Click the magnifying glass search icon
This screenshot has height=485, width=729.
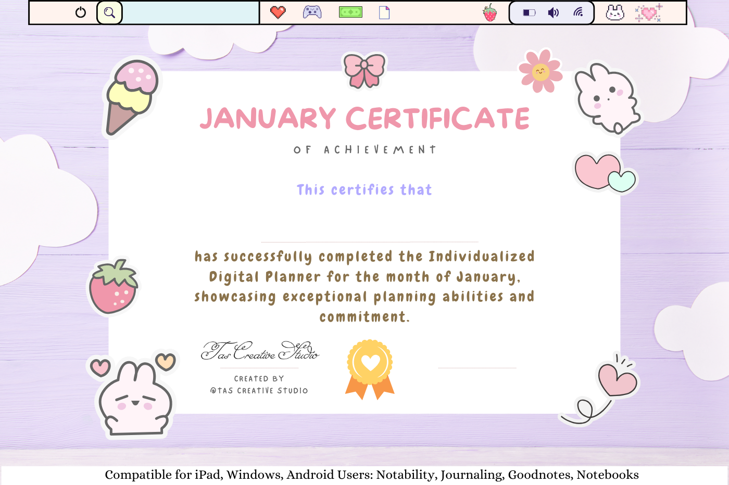point(109,12)
